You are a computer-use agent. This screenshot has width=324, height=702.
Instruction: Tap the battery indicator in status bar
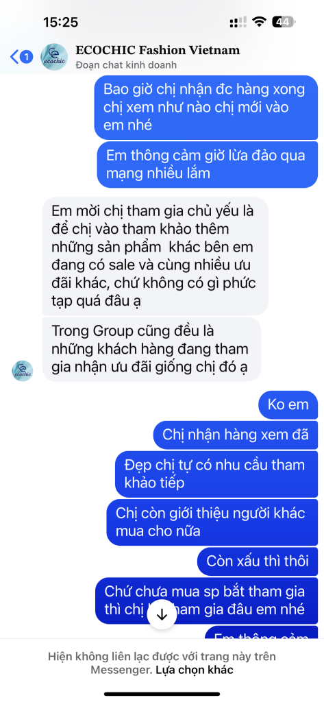tap(284, 21)
